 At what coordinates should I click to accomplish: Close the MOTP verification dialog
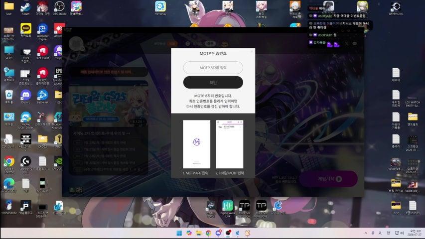tap(252, 51)
